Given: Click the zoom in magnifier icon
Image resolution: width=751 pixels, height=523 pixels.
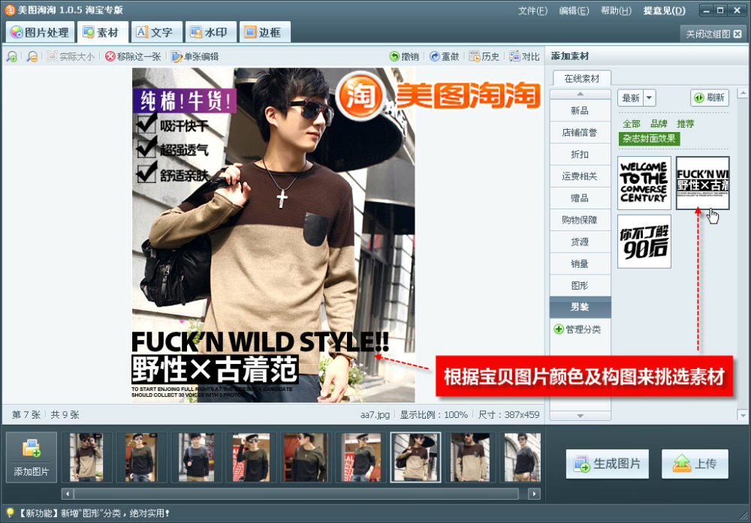Looking at the screenshot, I should coord(11,56).
